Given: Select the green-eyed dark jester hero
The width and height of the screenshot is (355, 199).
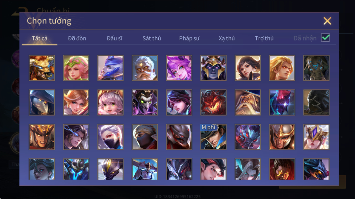Looking at the screenshot, I should tap(145, 103).
